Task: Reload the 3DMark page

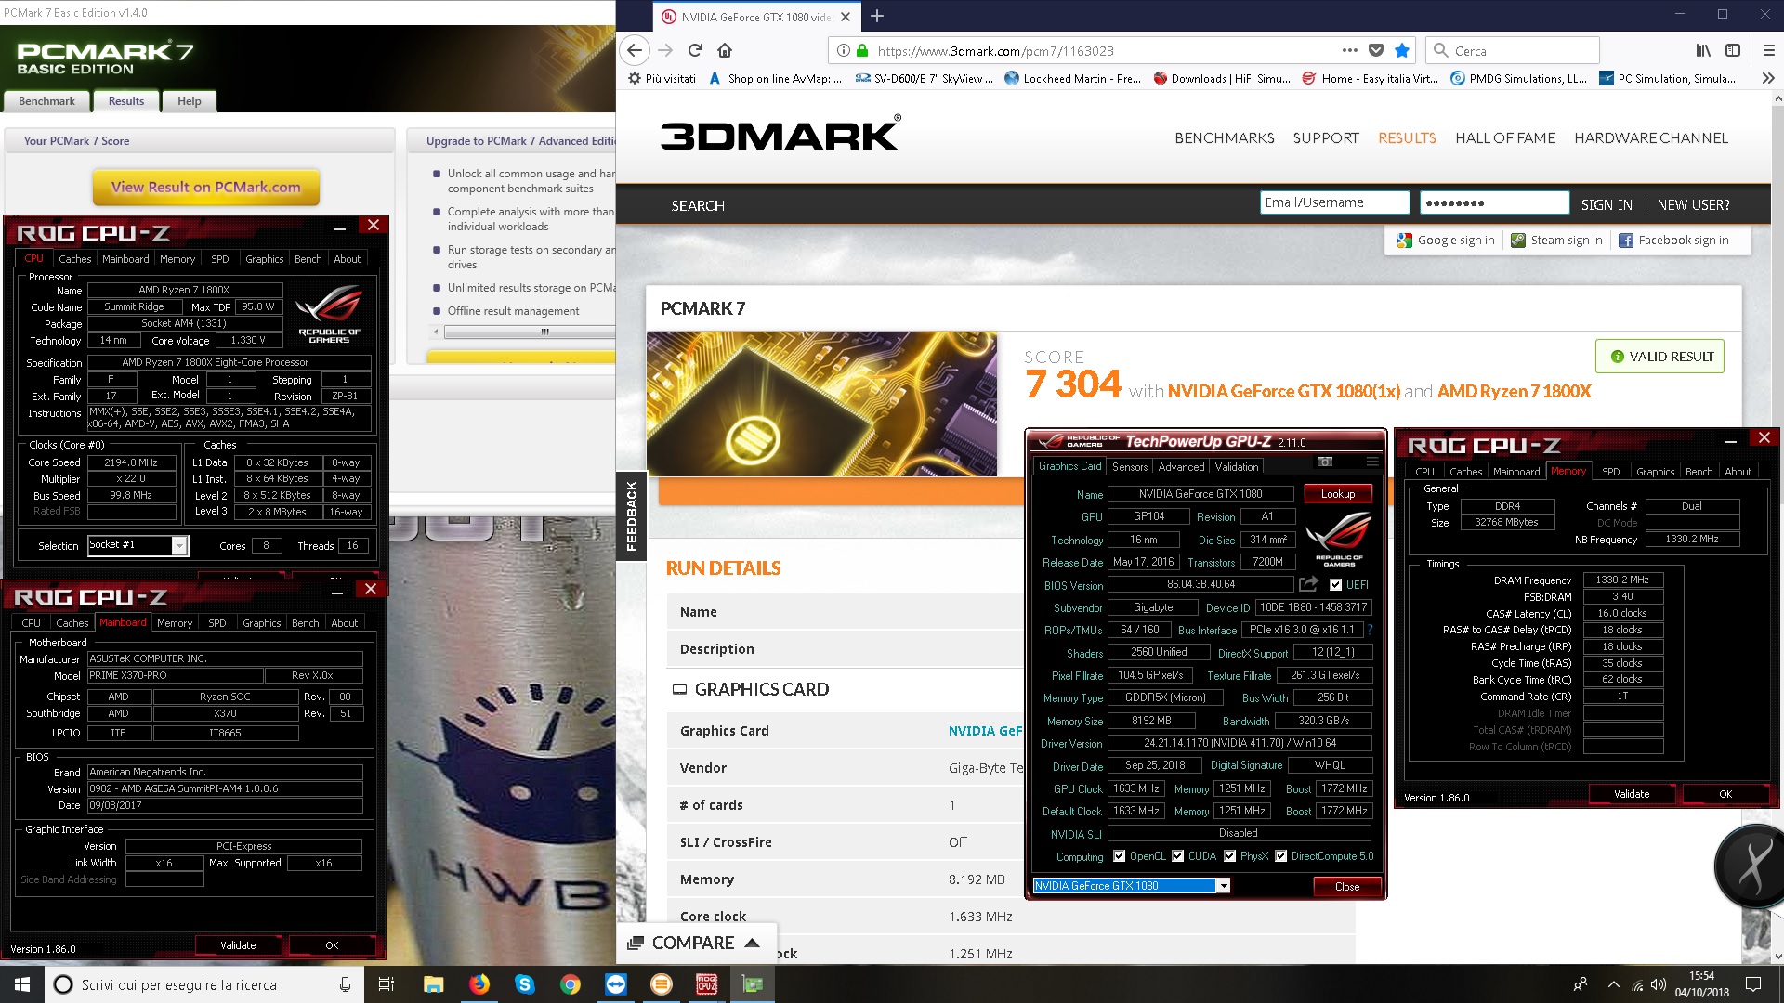Action: pyautogui.click(x=695, y=50)
